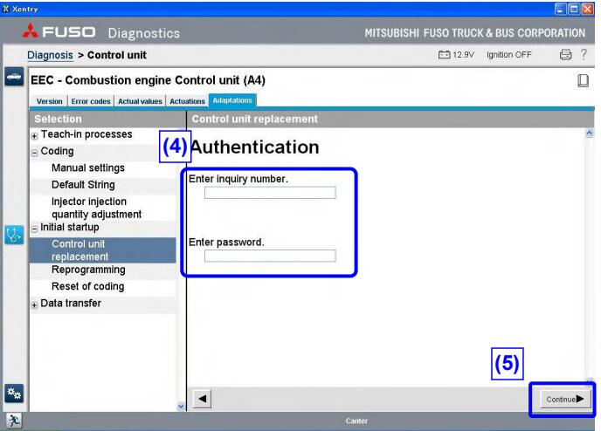
Task: Select Manual settings in tree
Action: pos(88,168)
